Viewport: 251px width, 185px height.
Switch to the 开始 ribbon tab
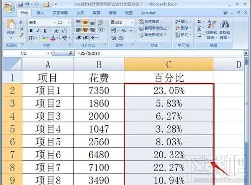coord(24,13)
